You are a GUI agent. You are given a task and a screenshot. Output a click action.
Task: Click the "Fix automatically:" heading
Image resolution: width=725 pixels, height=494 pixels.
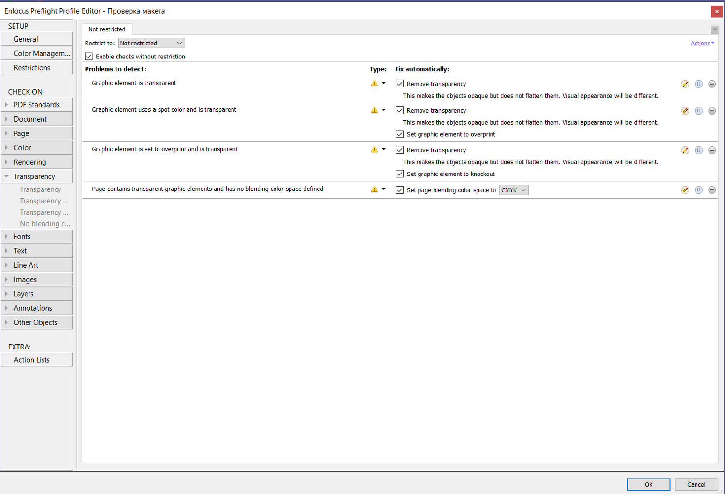click(422, 69)
